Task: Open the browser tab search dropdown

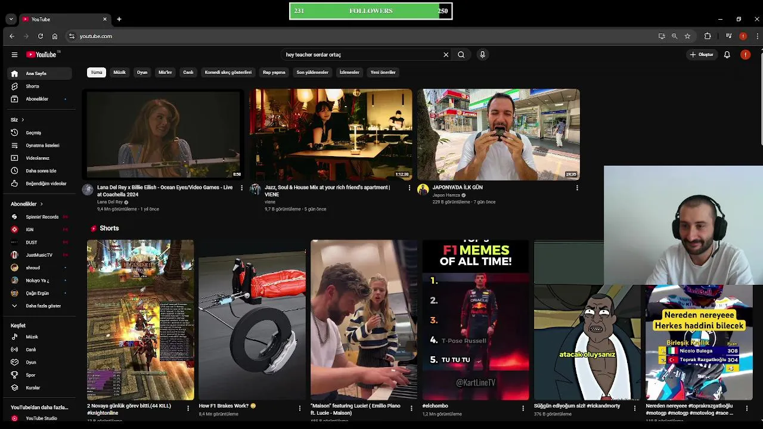Action: (11, 19)
